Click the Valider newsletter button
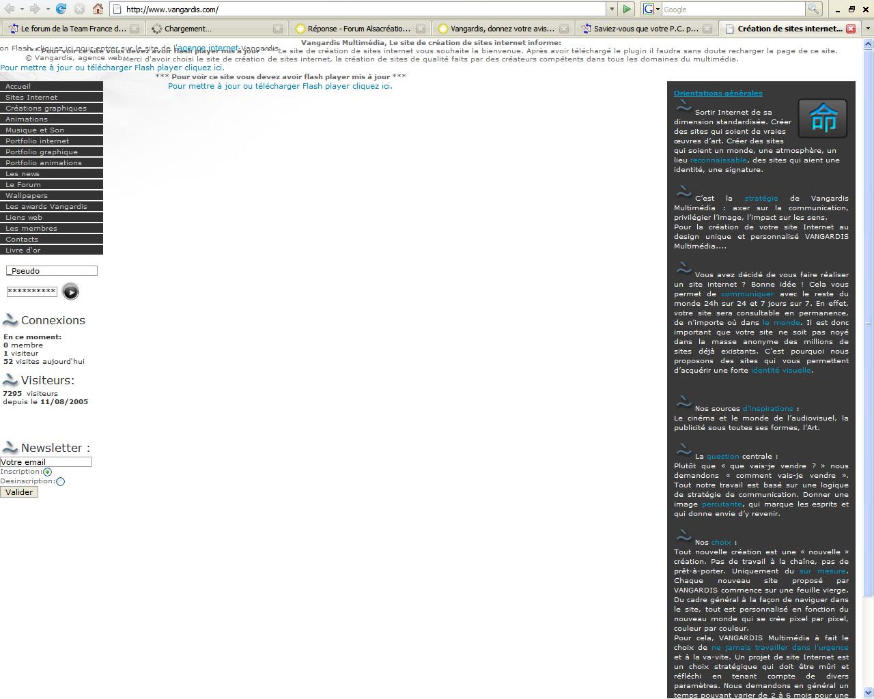 (x=19, y=492)
